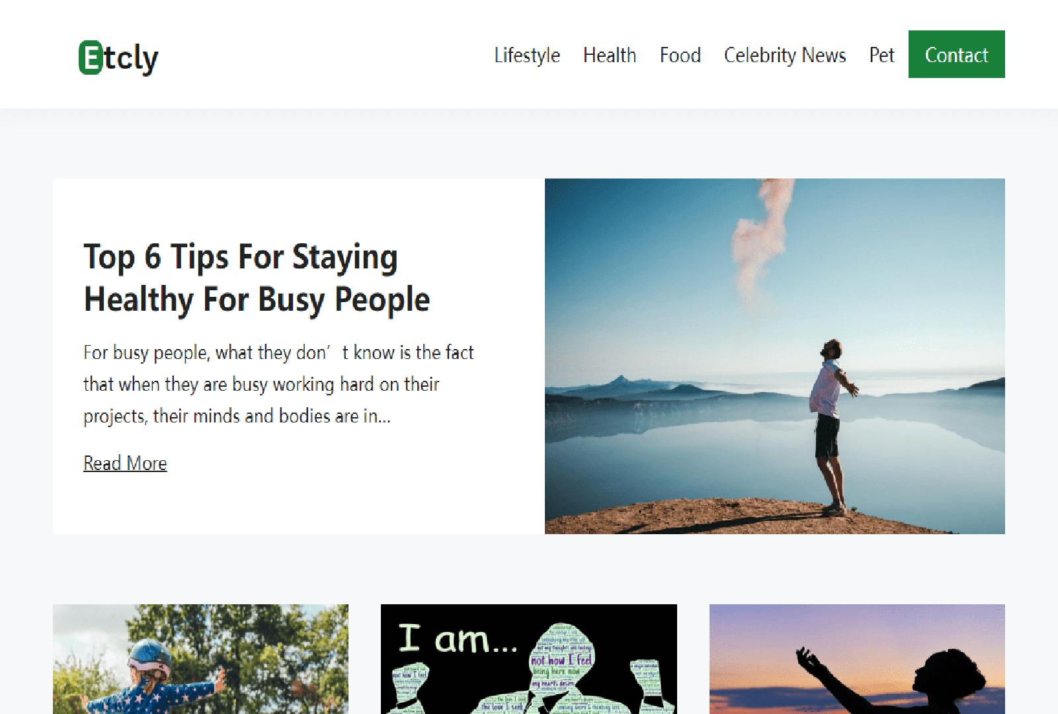Click the green Contact button
Image resolution: width=1058 pixels, height=714 pixels.
pos(956,54)
